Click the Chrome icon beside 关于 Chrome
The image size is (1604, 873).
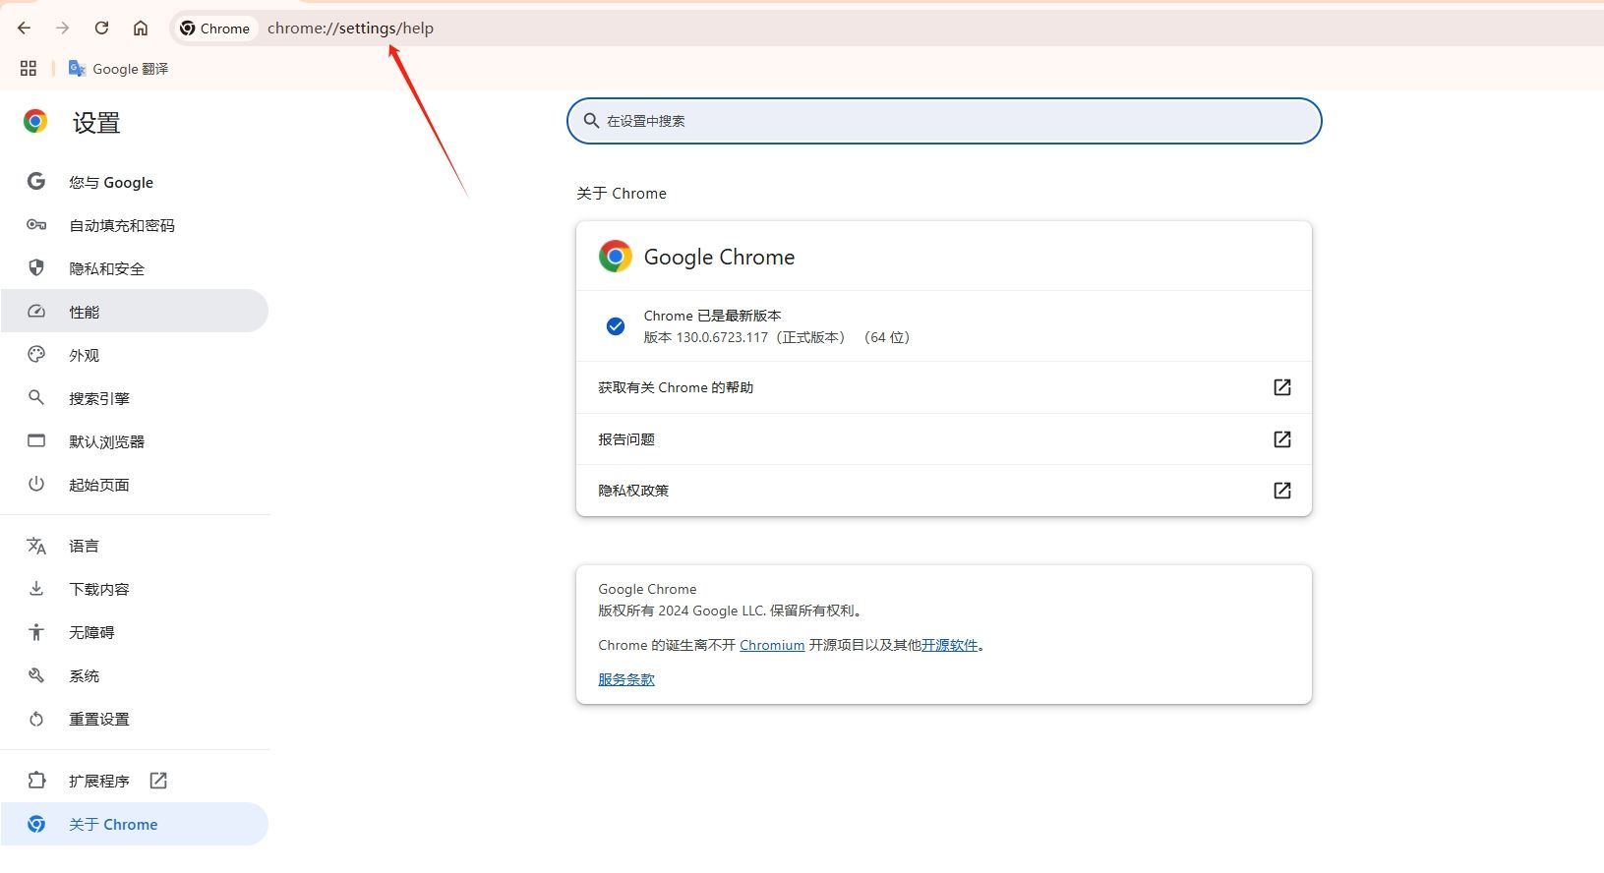coord(36,824)
